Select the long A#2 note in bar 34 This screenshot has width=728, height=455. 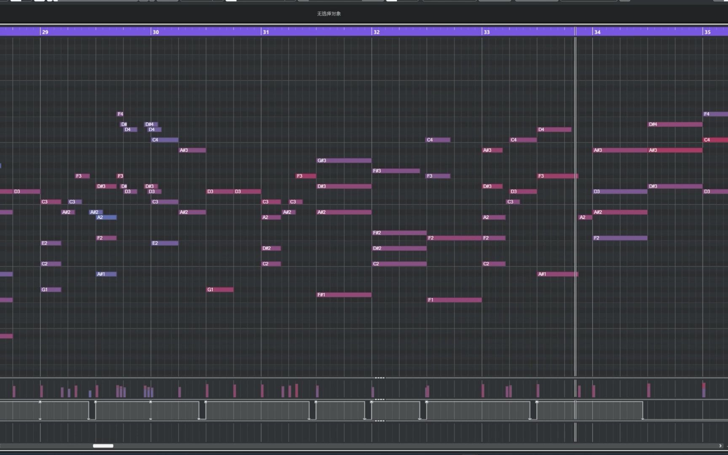(620, 212)
